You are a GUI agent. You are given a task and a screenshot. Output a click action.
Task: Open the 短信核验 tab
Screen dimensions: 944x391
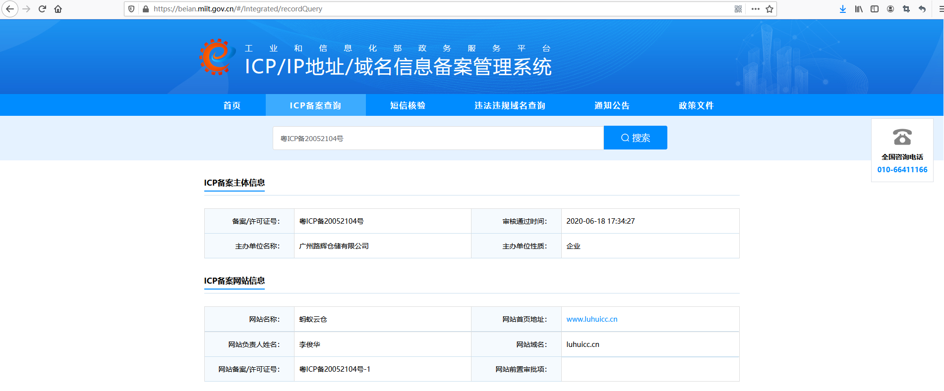coord(408,105)
